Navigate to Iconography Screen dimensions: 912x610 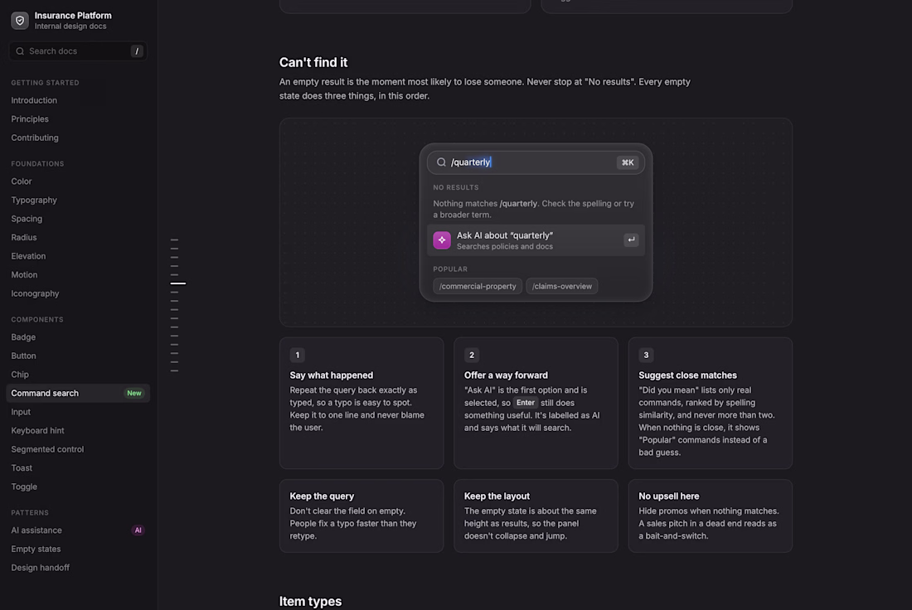[x=35, y=293]
